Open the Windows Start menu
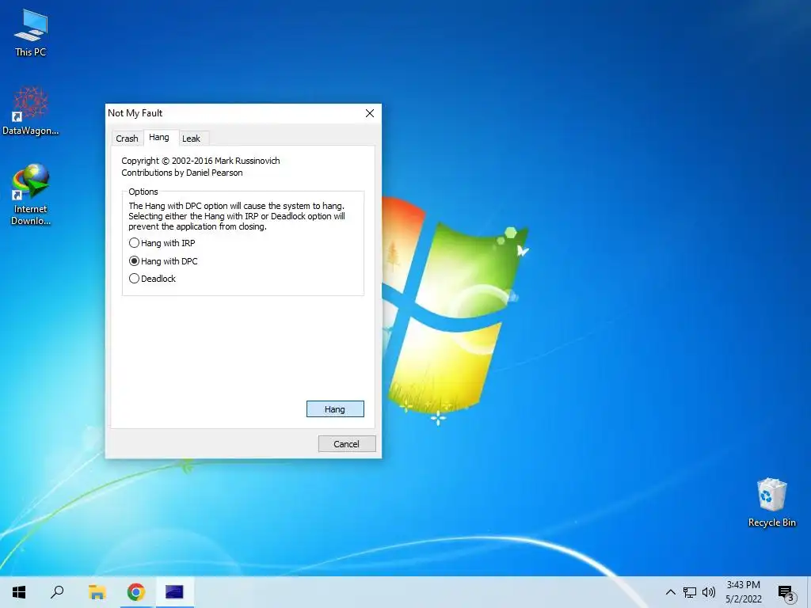Image resolution: width=811 pixels, height=608 pixels. point(19,592)
